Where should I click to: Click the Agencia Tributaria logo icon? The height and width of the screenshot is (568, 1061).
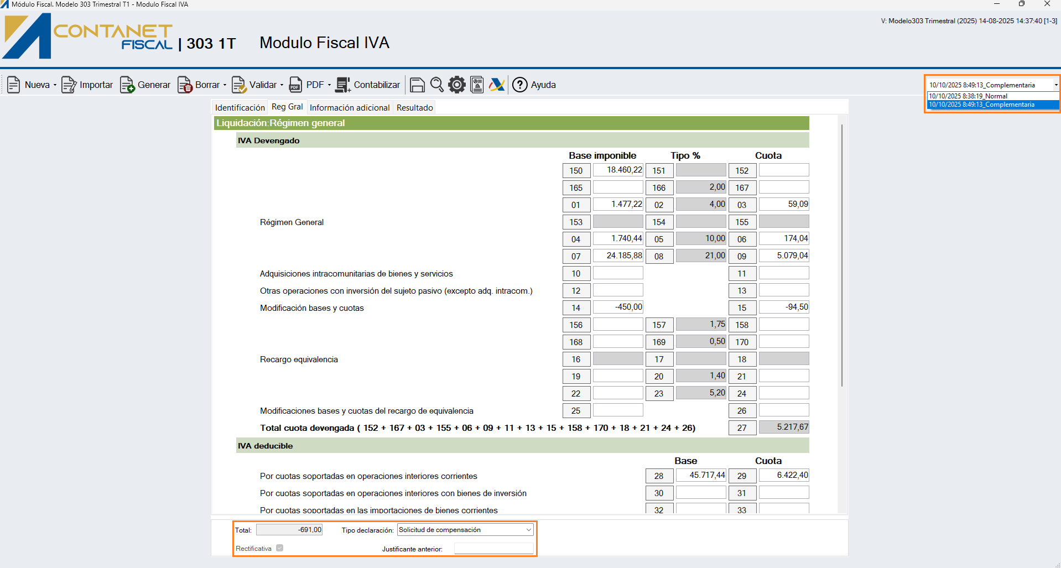[x=496, y=85]
